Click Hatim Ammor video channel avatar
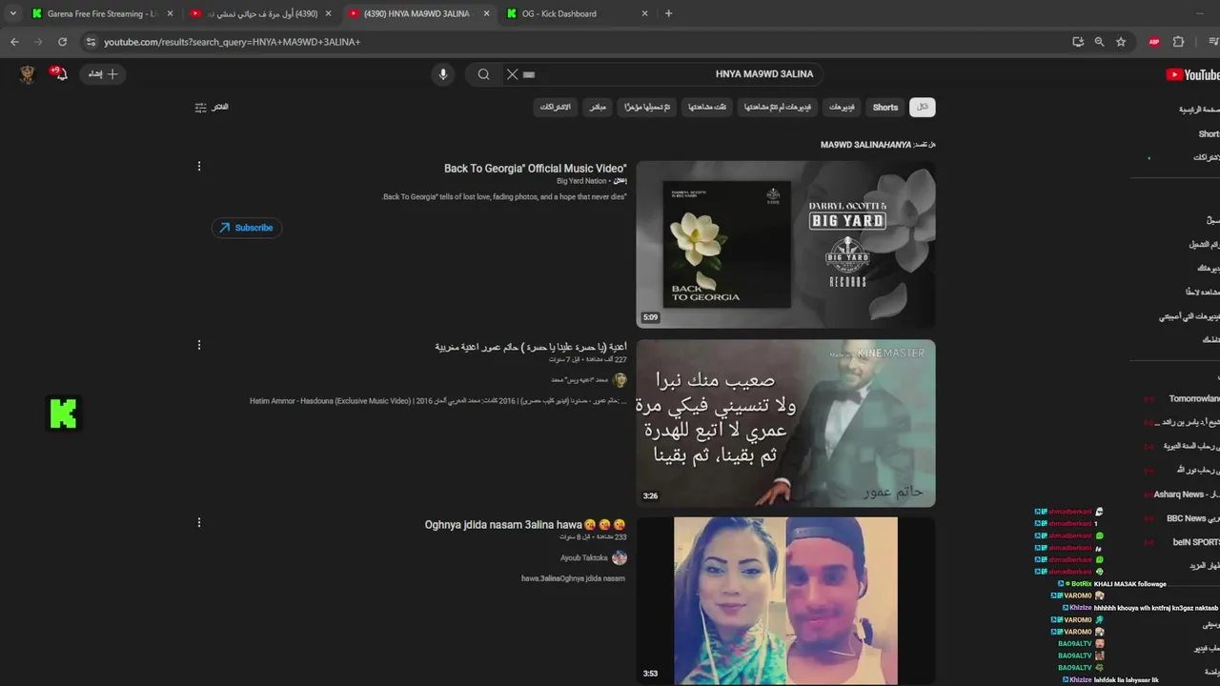This screenshot has width=1220, height=686. [x=620, y=380]
